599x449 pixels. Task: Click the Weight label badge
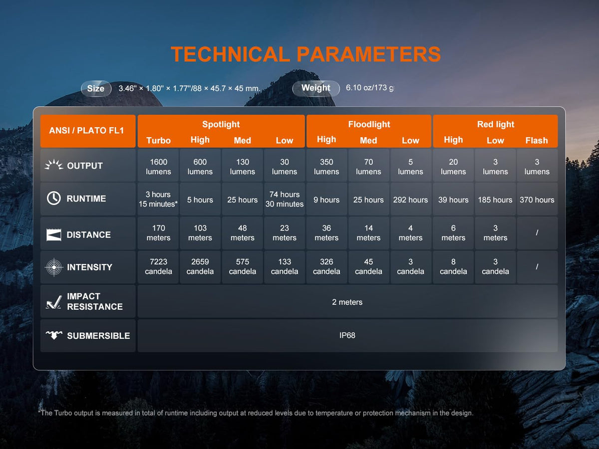[x=315, y=88]
